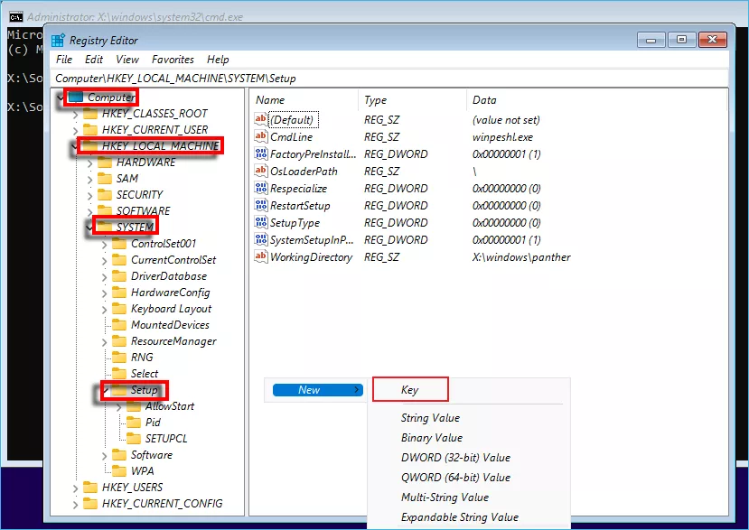Screen dimensions: 749x530
Task: Click the HardwareConfig folder icon
Action: 119,293
